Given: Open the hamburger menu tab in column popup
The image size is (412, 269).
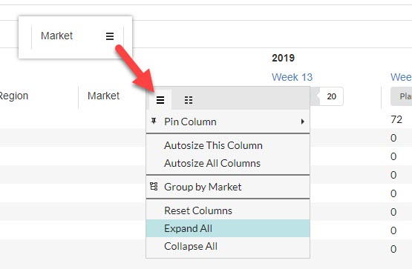Looking at the screenshot, I should (x=160, y=99).
